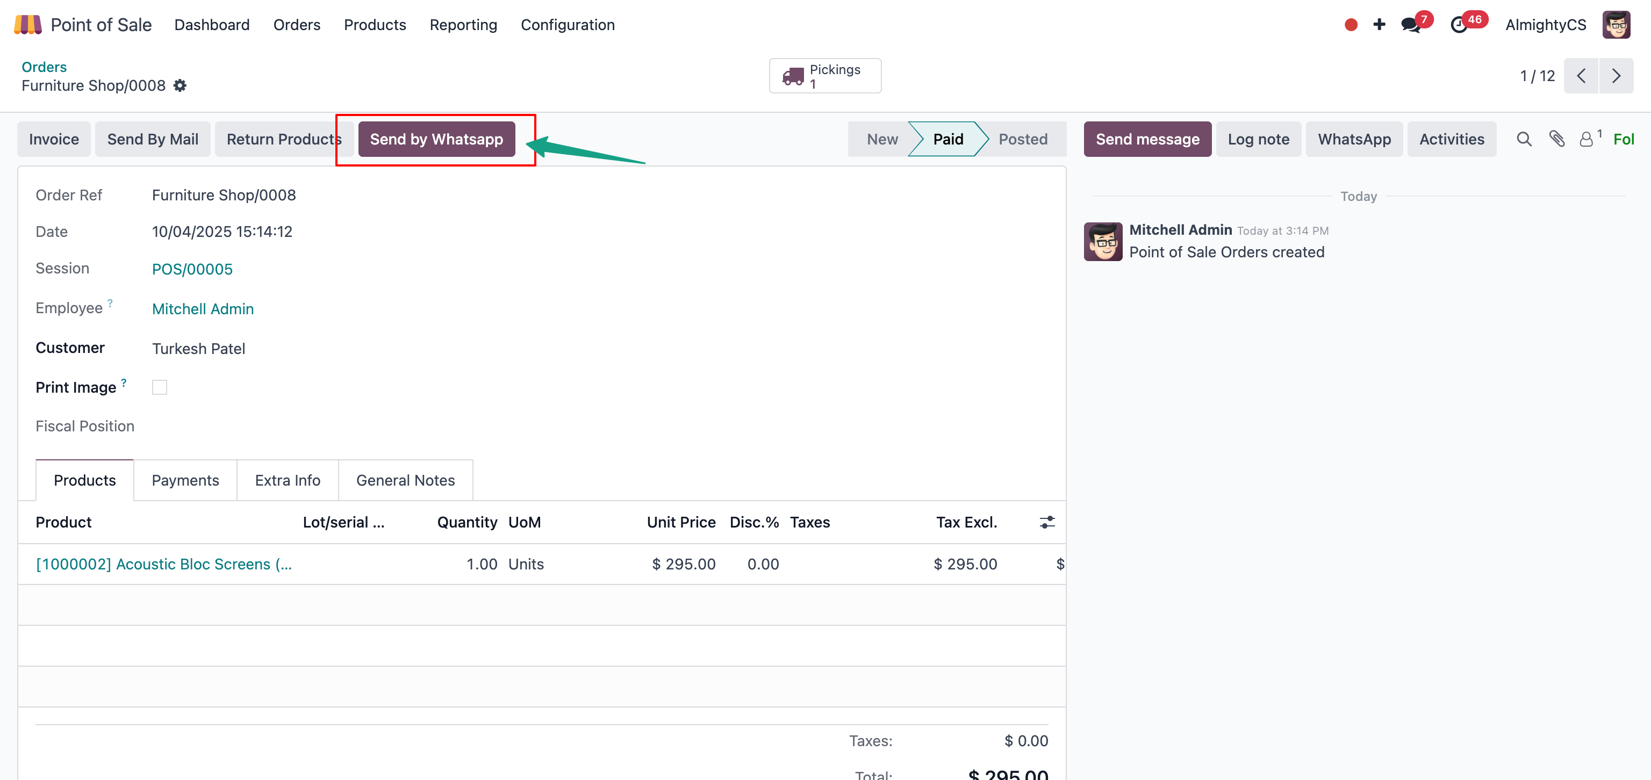Image resolution: width=1651 pixels, height=780 pixels.
Task: Open the Pickings truck smart button
Action: [824, 76]
